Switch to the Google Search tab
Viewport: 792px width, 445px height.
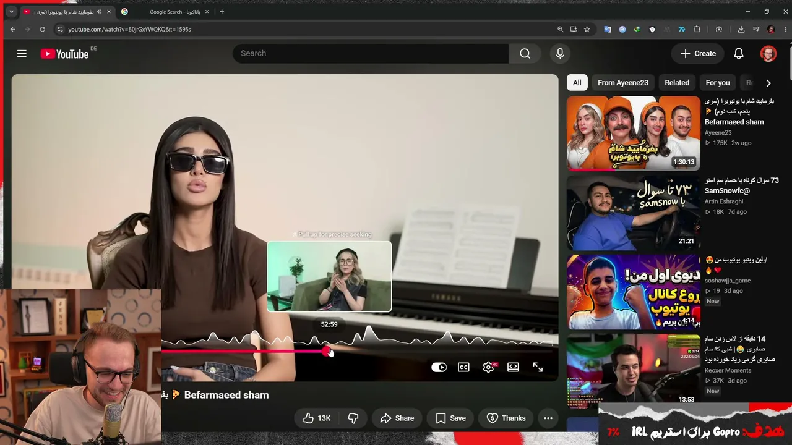tap(164, 12)
